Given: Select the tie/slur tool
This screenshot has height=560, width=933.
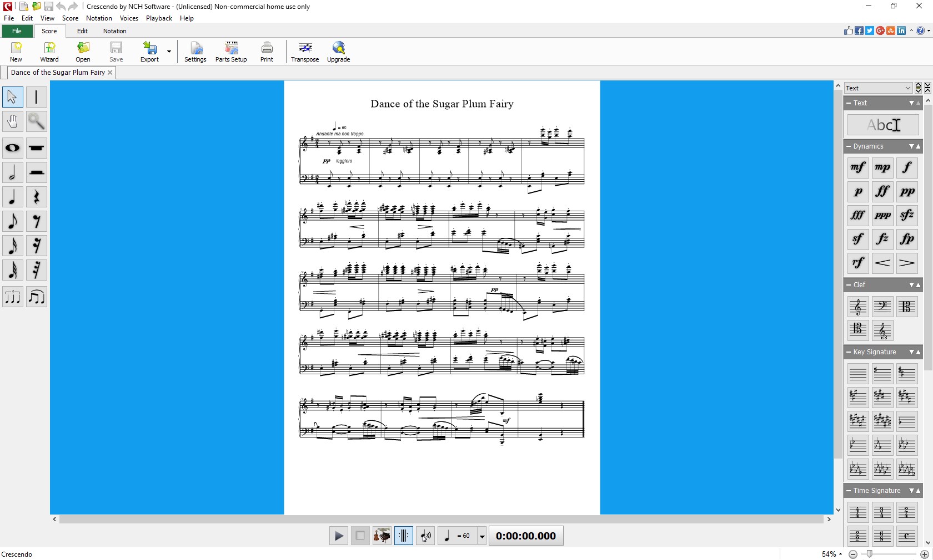Looking at the screenshot, I should pos(37,297).
